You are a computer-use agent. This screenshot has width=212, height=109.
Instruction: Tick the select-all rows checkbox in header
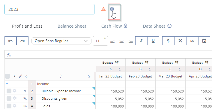pos(7,76)
